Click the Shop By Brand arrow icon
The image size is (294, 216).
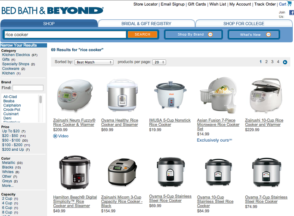pos(210,34)
